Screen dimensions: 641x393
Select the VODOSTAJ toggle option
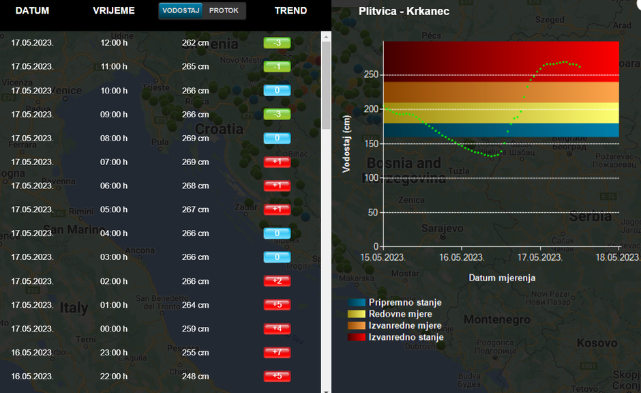(x=181, y=11)
